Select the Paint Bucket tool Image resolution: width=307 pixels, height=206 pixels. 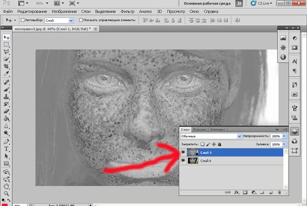pos(6,119)
